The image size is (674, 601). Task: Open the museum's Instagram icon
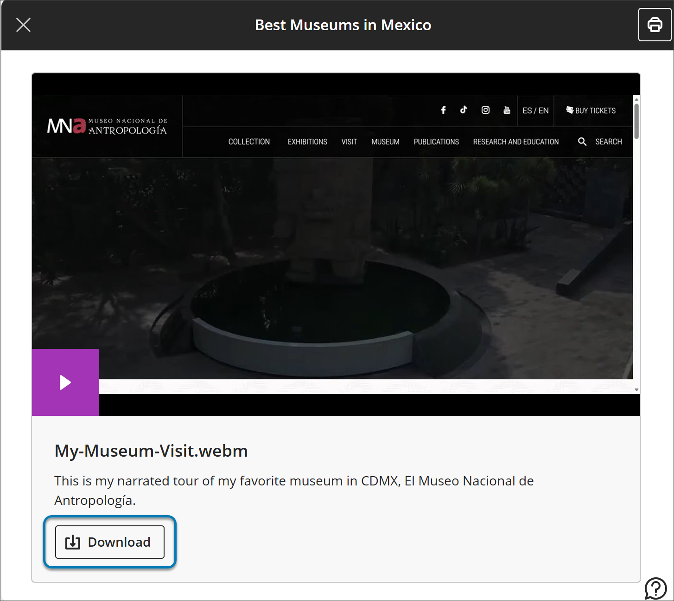[x=485, y=110]
